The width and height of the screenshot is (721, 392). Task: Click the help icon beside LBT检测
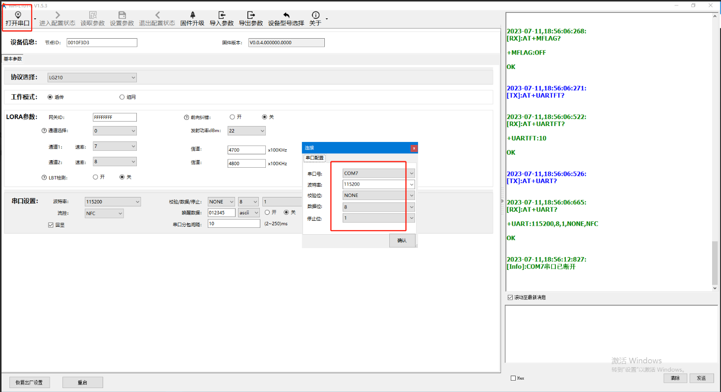click(44, 177)
